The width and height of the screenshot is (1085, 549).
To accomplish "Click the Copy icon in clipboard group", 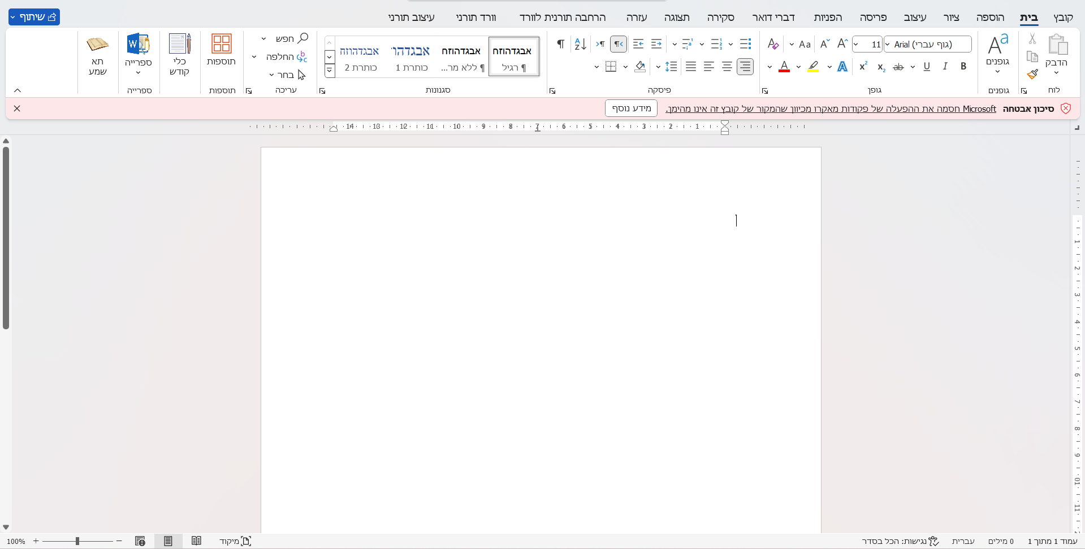I will [1032, 57].
